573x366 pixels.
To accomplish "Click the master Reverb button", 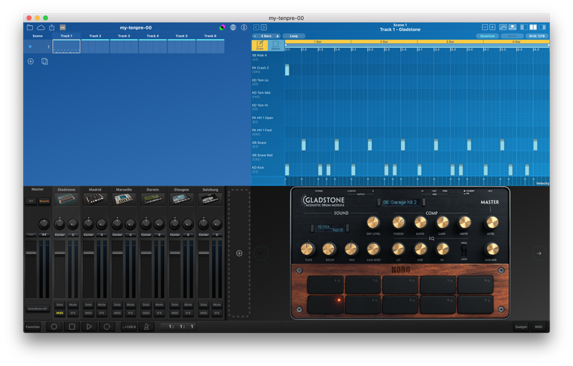I will tap(44, 201).
